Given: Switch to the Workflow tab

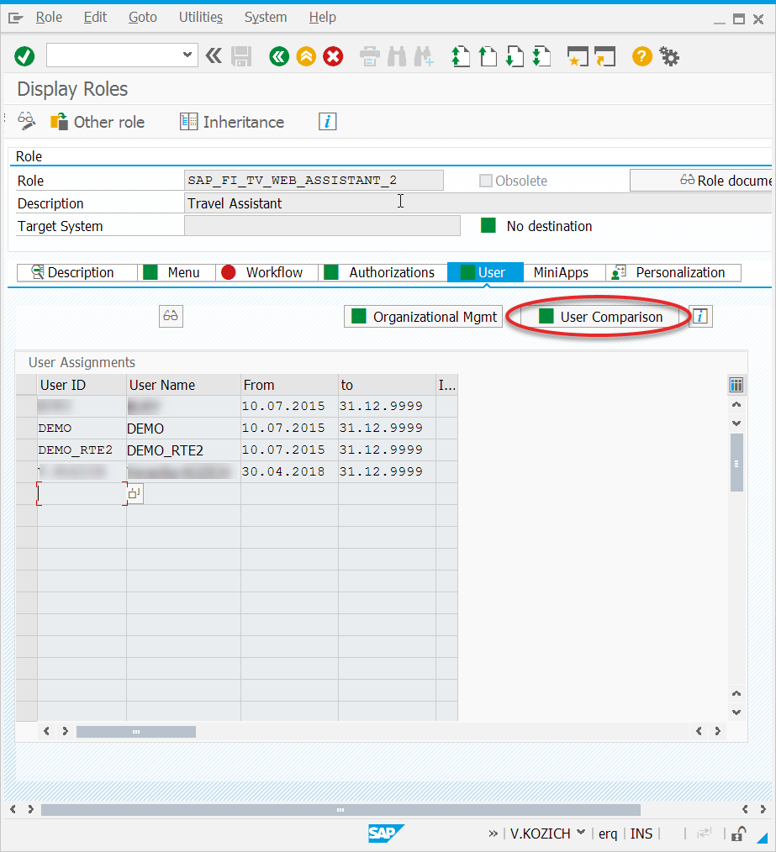Looking at the screenshot, I should (267, 272).
